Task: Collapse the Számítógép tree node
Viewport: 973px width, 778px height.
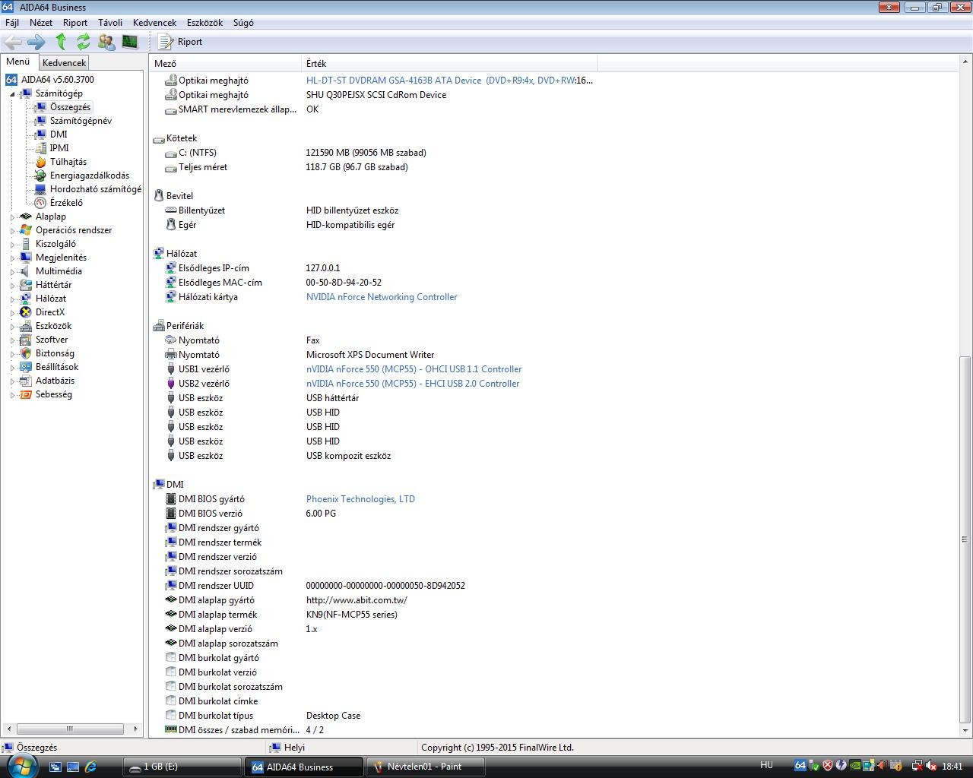Action: coord(12,94)
